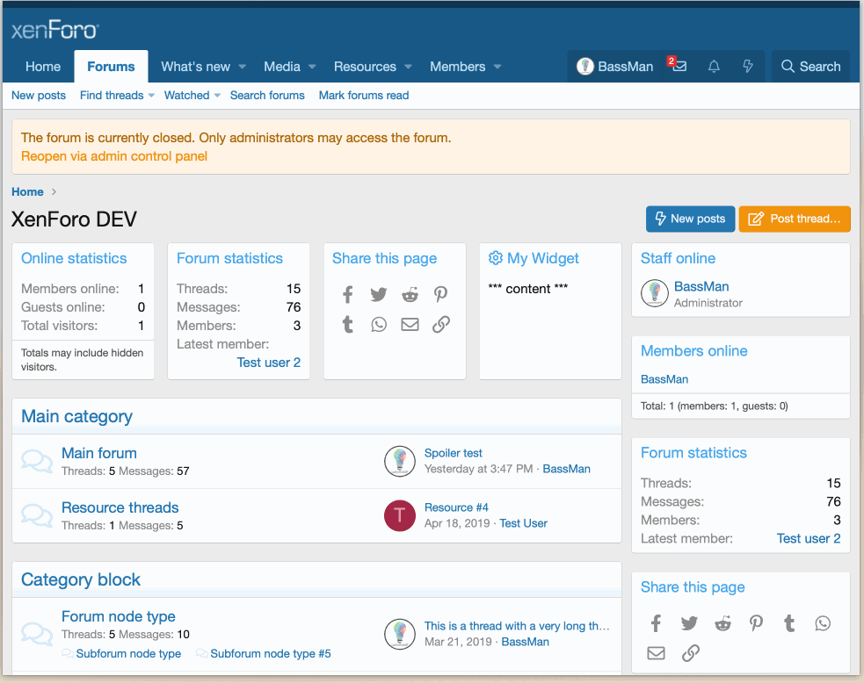864x683 pixels.
Task: Click the New posts blue button
Action: (690, 219)
